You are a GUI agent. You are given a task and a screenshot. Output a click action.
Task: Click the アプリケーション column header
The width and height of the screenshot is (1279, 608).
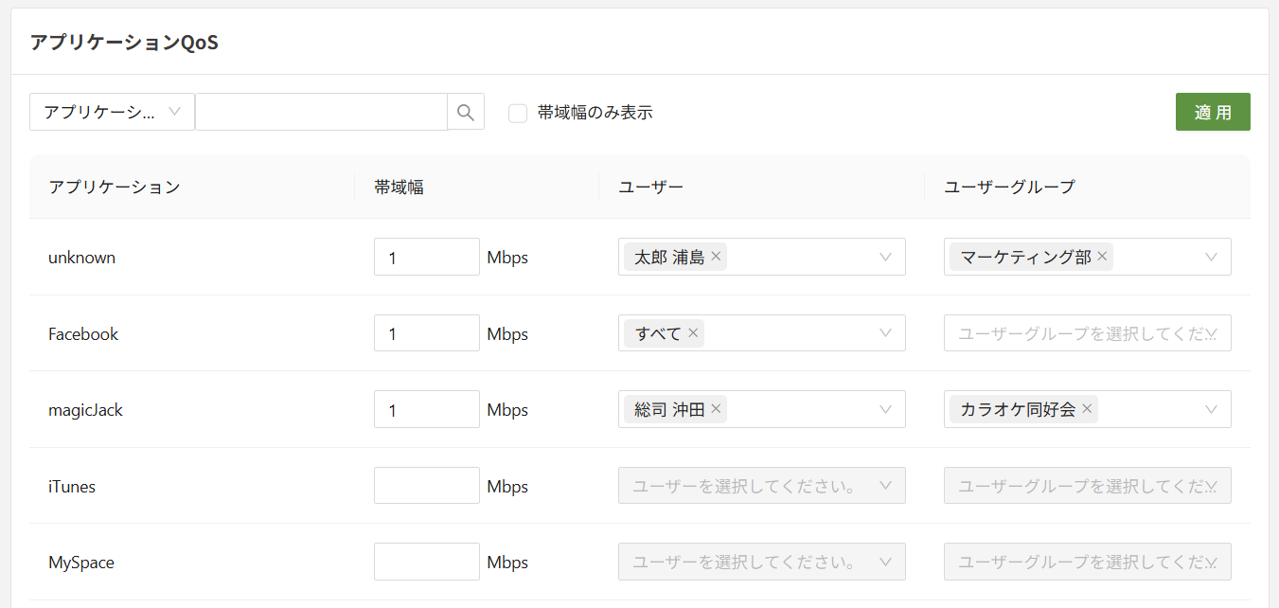115,187
